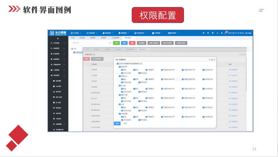Select 用户管理 in the sidebar

click(58, 102)
